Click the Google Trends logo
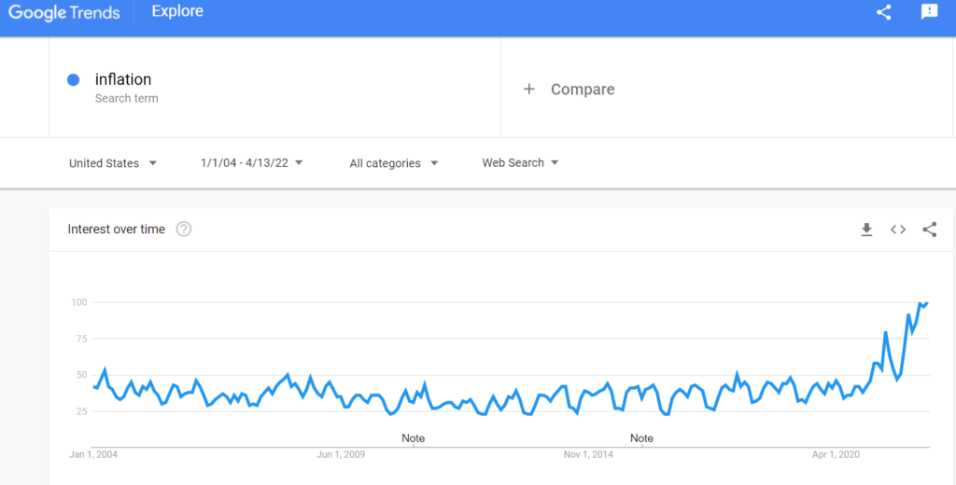Screen dimensions: 956x485 [x=64, y=12]
